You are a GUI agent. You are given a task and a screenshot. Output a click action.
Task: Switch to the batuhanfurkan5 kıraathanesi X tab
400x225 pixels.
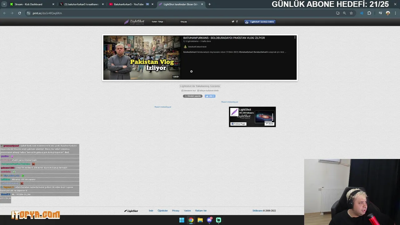tap(81, 4)
